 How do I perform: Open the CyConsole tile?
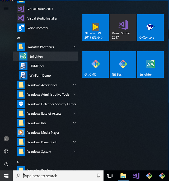click(x=150, y=27)
